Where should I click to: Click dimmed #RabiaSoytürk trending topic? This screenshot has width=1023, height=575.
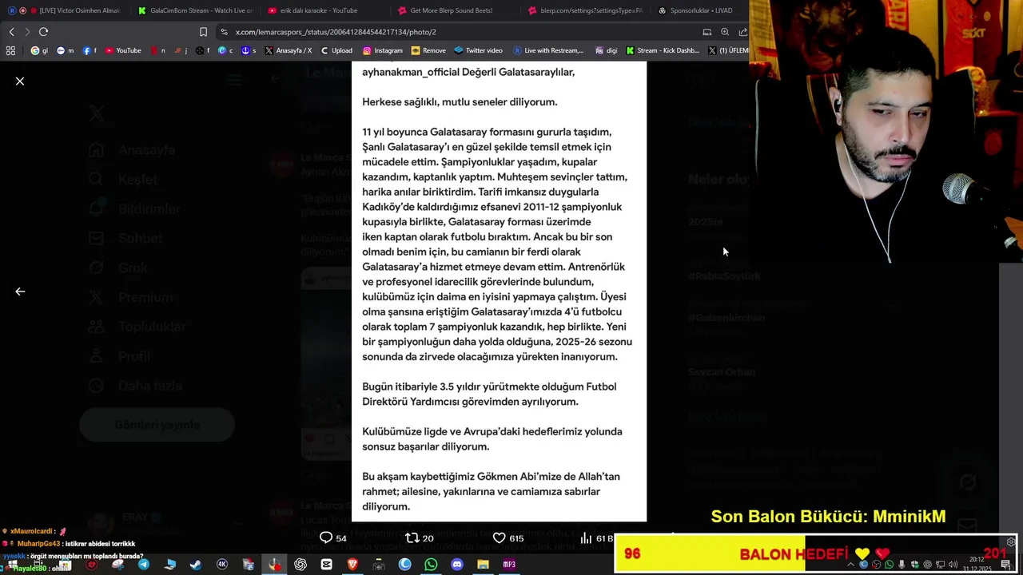pyautogui.click(x=724, y=276)
